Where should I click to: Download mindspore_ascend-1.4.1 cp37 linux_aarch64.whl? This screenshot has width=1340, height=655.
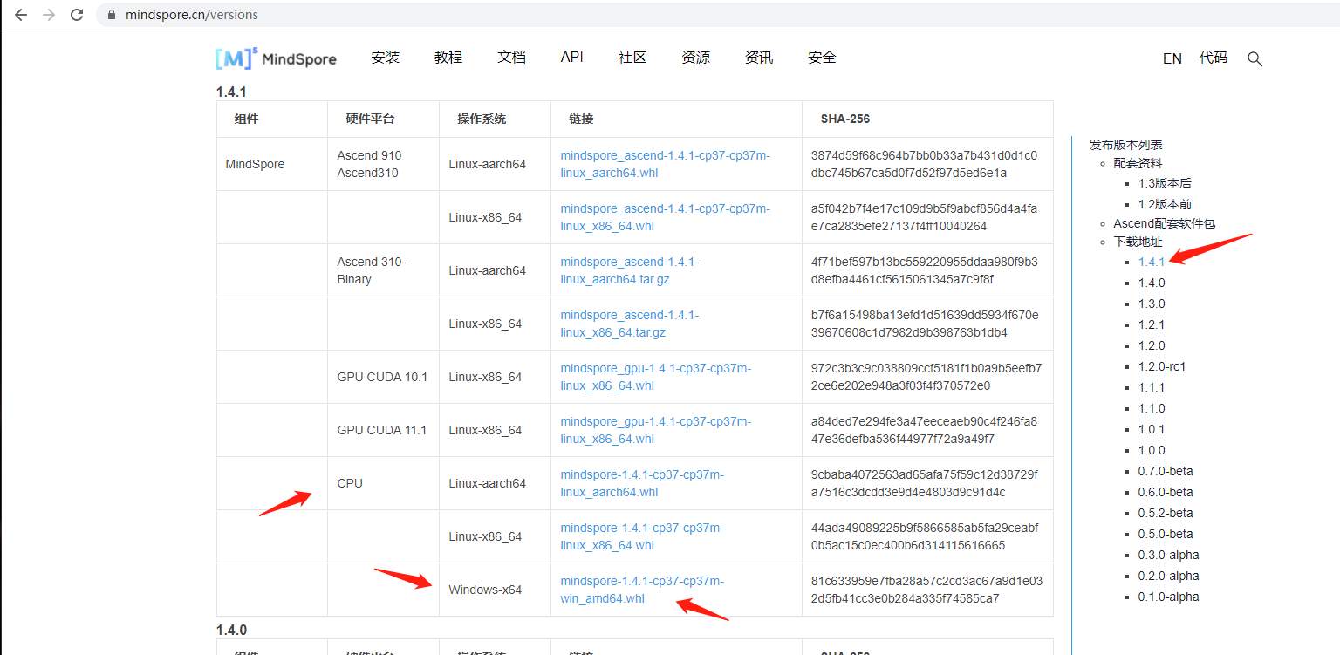pos(666,164)
